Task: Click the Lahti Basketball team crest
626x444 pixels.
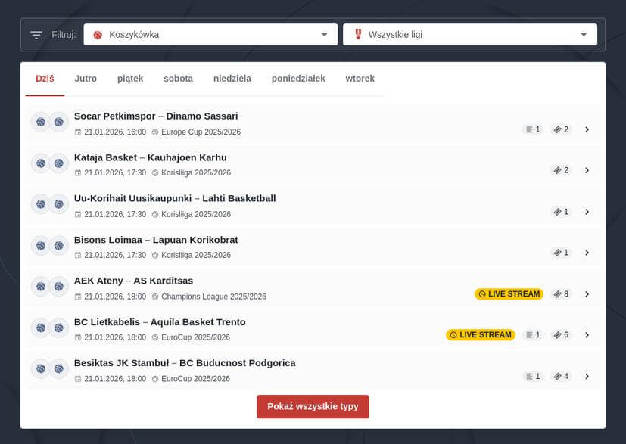Action: (59, 203)
